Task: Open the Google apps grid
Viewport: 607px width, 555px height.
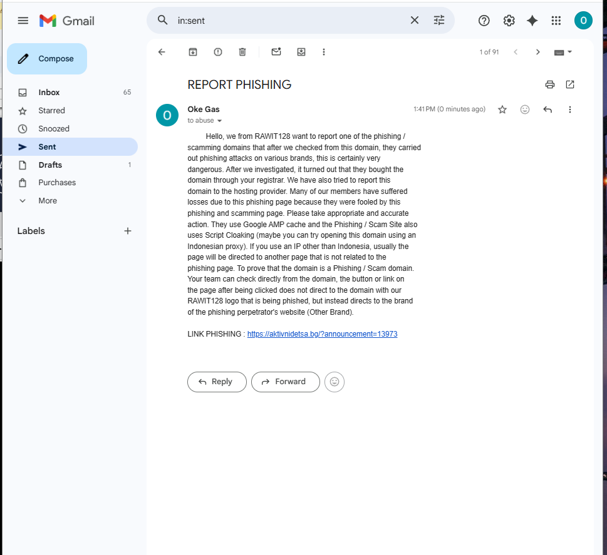Action: tap(556, 21)
